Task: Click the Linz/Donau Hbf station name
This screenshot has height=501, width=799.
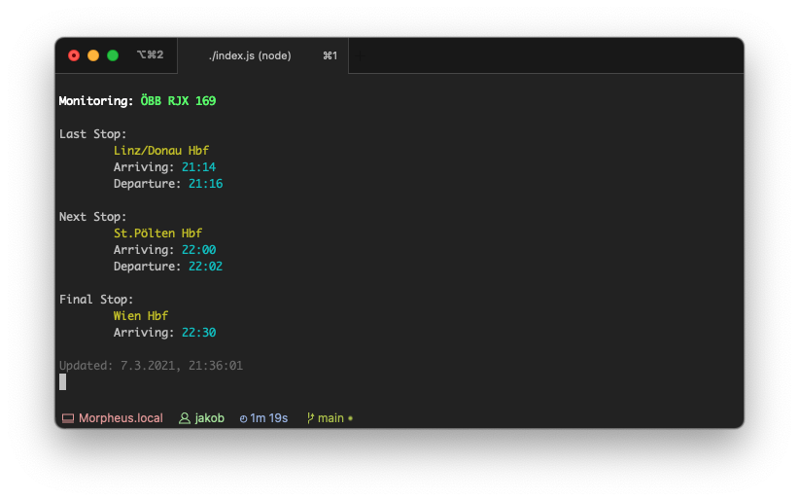Action: [161, 151]
